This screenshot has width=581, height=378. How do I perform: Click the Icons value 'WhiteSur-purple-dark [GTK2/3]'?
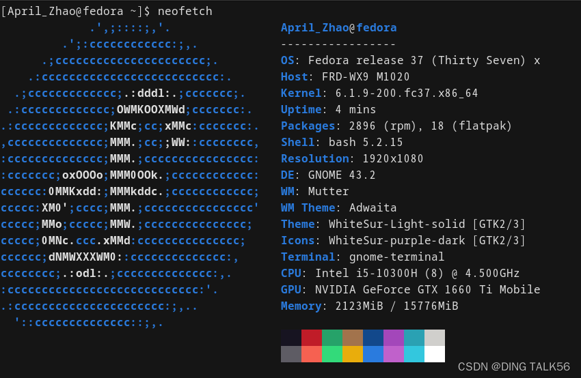(x=427, y=240)
